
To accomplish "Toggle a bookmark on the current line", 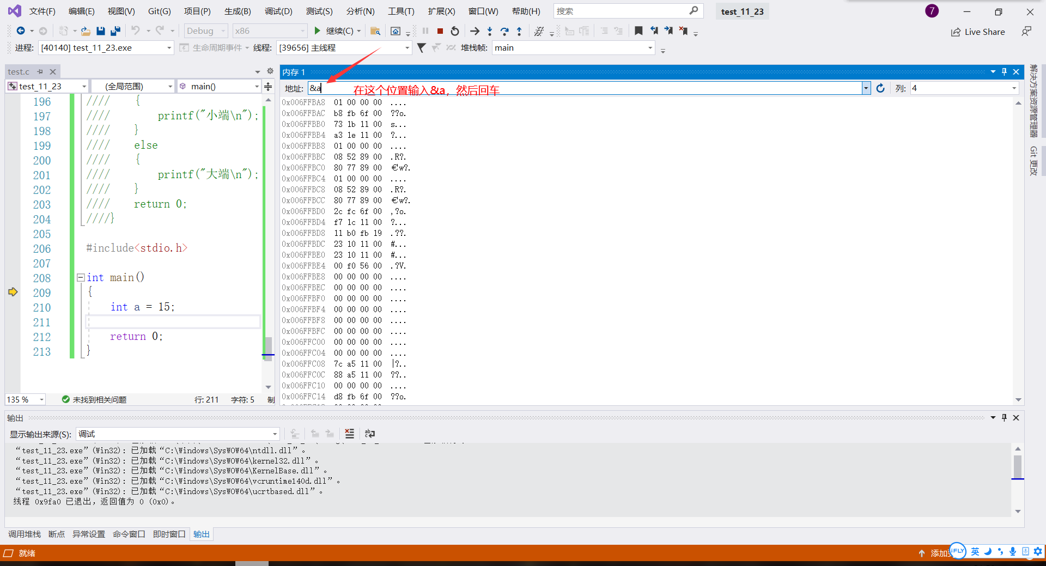I will tap(638, 31).
